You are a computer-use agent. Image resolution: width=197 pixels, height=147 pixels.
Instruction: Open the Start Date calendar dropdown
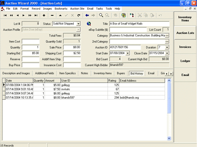coord(128,53)
